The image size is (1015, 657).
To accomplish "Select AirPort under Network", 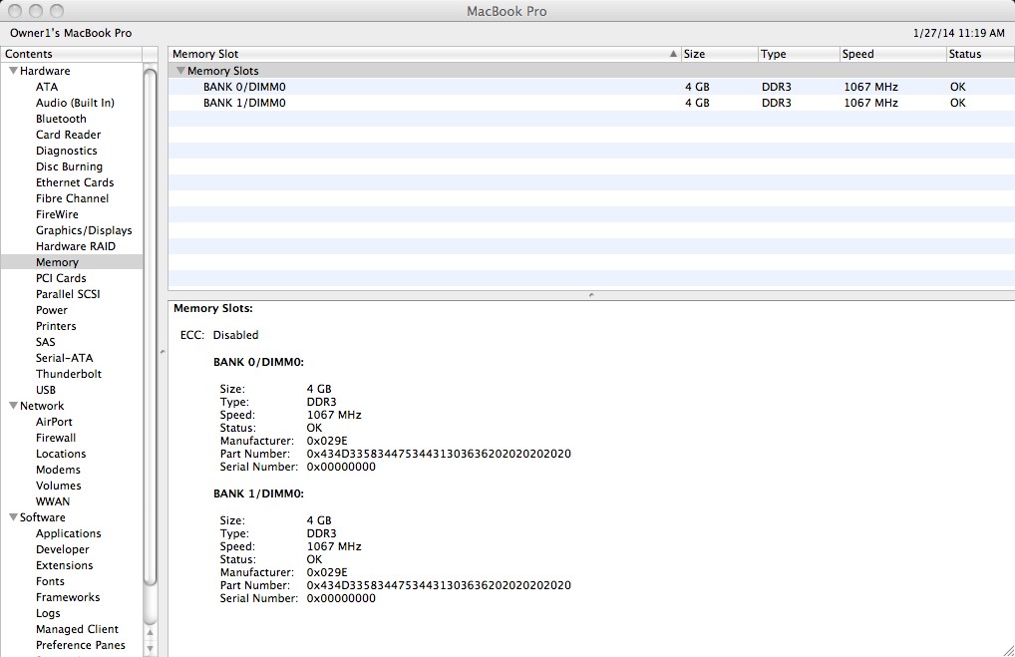I will coord(54,422).
